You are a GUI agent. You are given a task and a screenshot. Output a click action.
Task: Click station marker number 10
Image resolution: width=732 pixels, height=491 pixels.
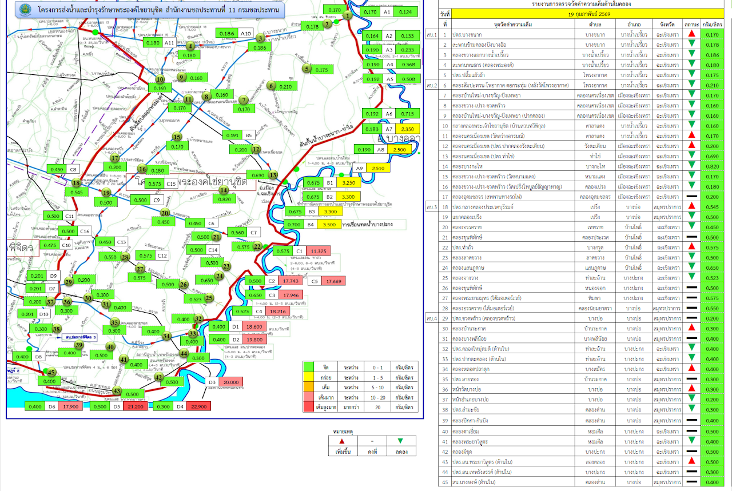(x=160, y=79)
